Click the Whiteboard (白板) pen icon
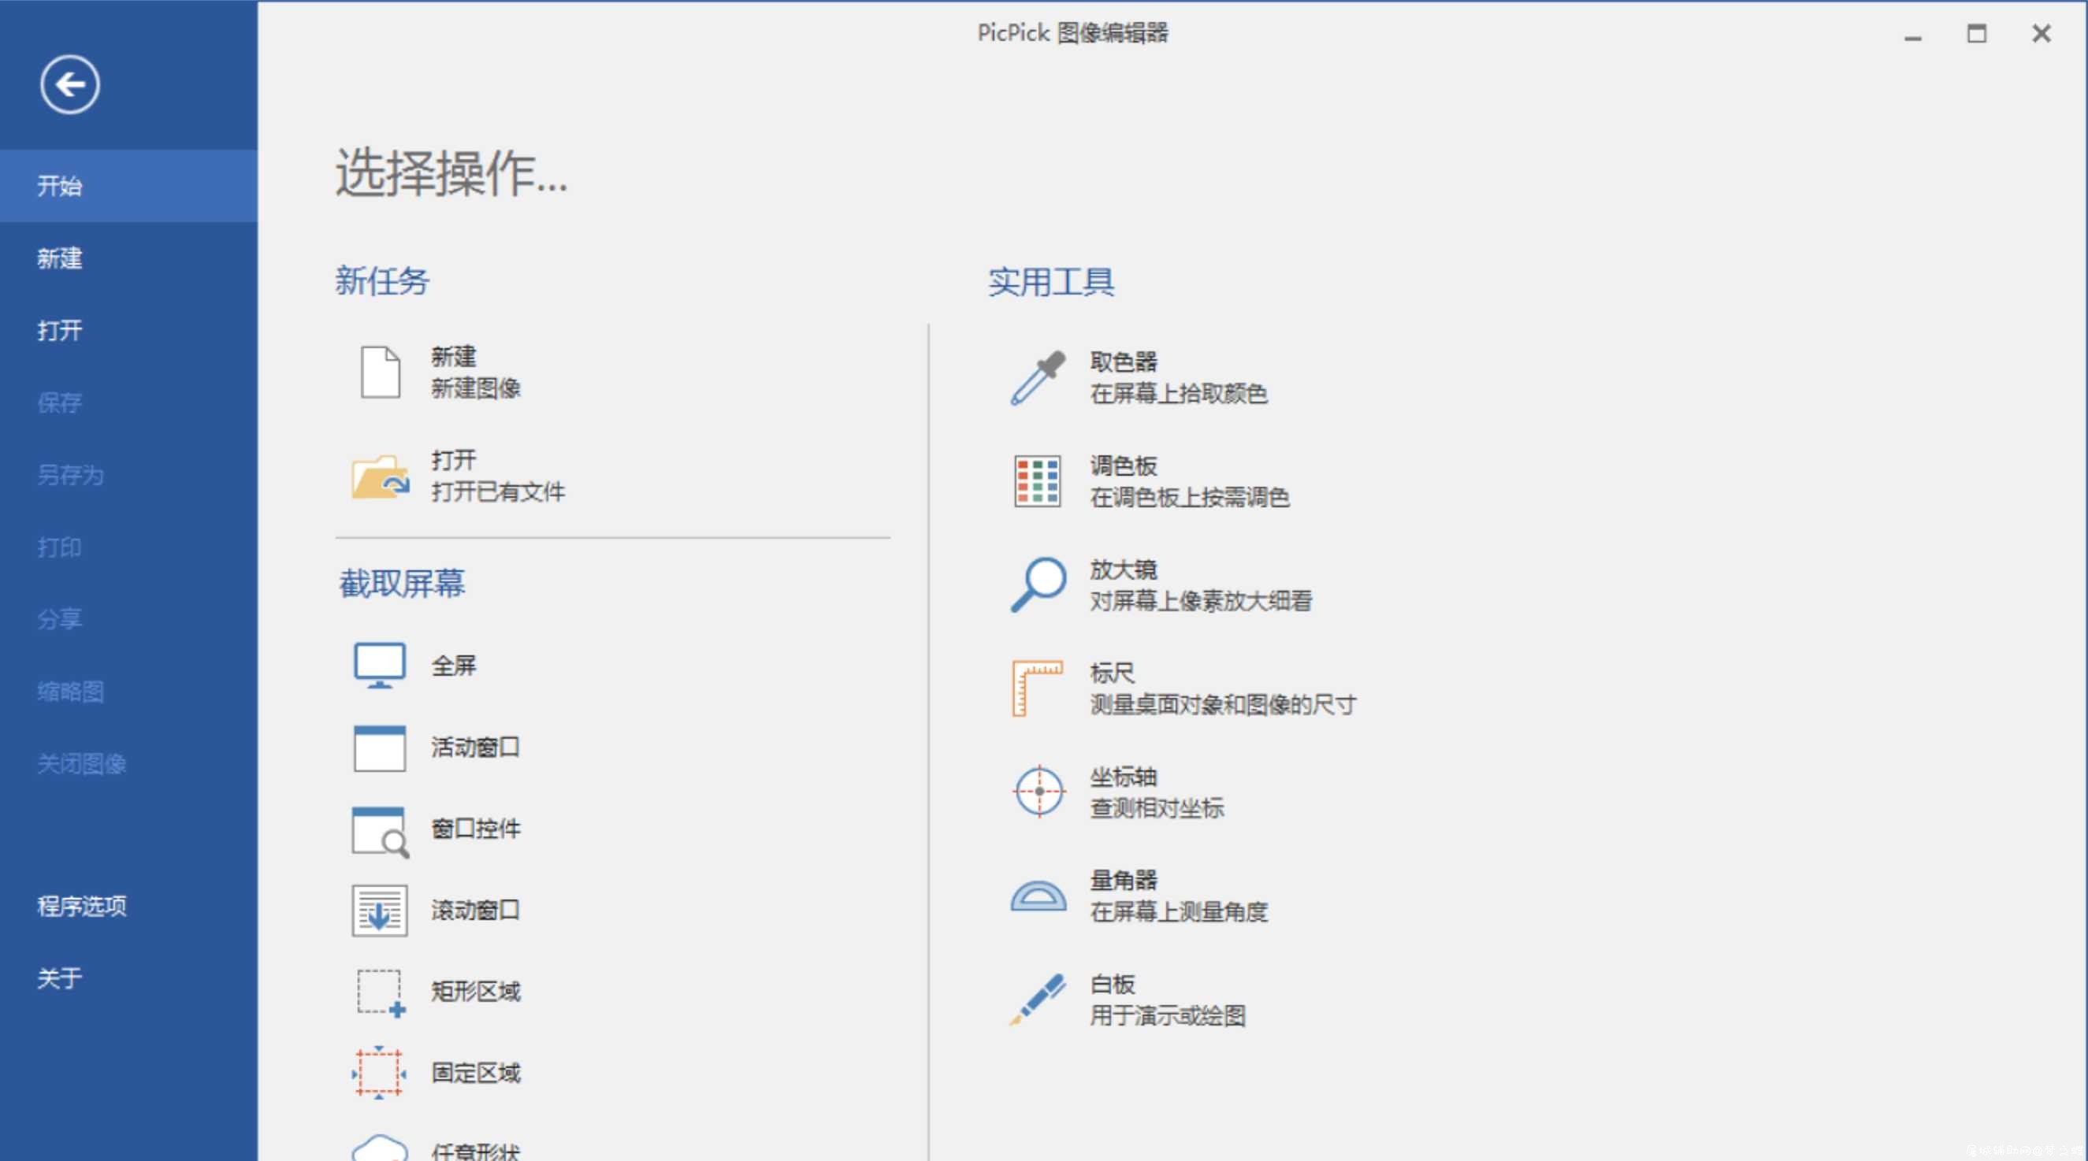This screenshot has width=2088, height=1161. click(1038, 1000)
